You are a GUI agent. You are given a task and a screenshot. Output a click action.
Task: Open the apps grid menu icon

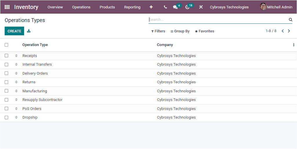click(7, 7)
